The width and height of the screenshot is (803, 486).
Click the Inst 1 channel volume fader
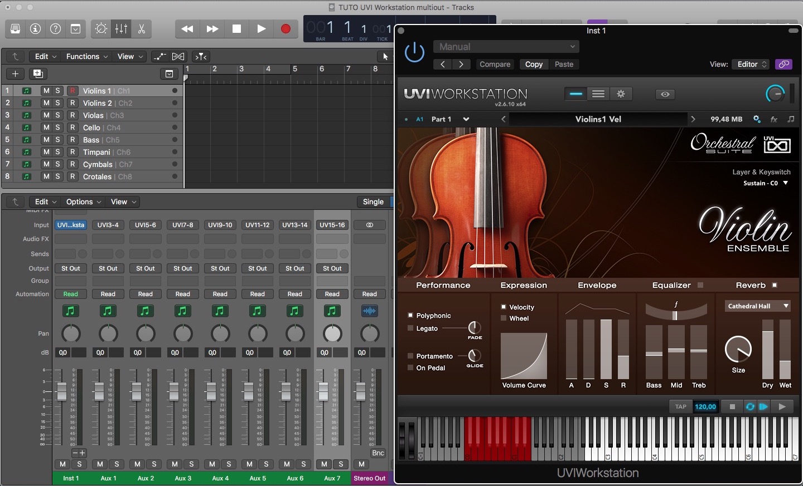coord(62,391)
